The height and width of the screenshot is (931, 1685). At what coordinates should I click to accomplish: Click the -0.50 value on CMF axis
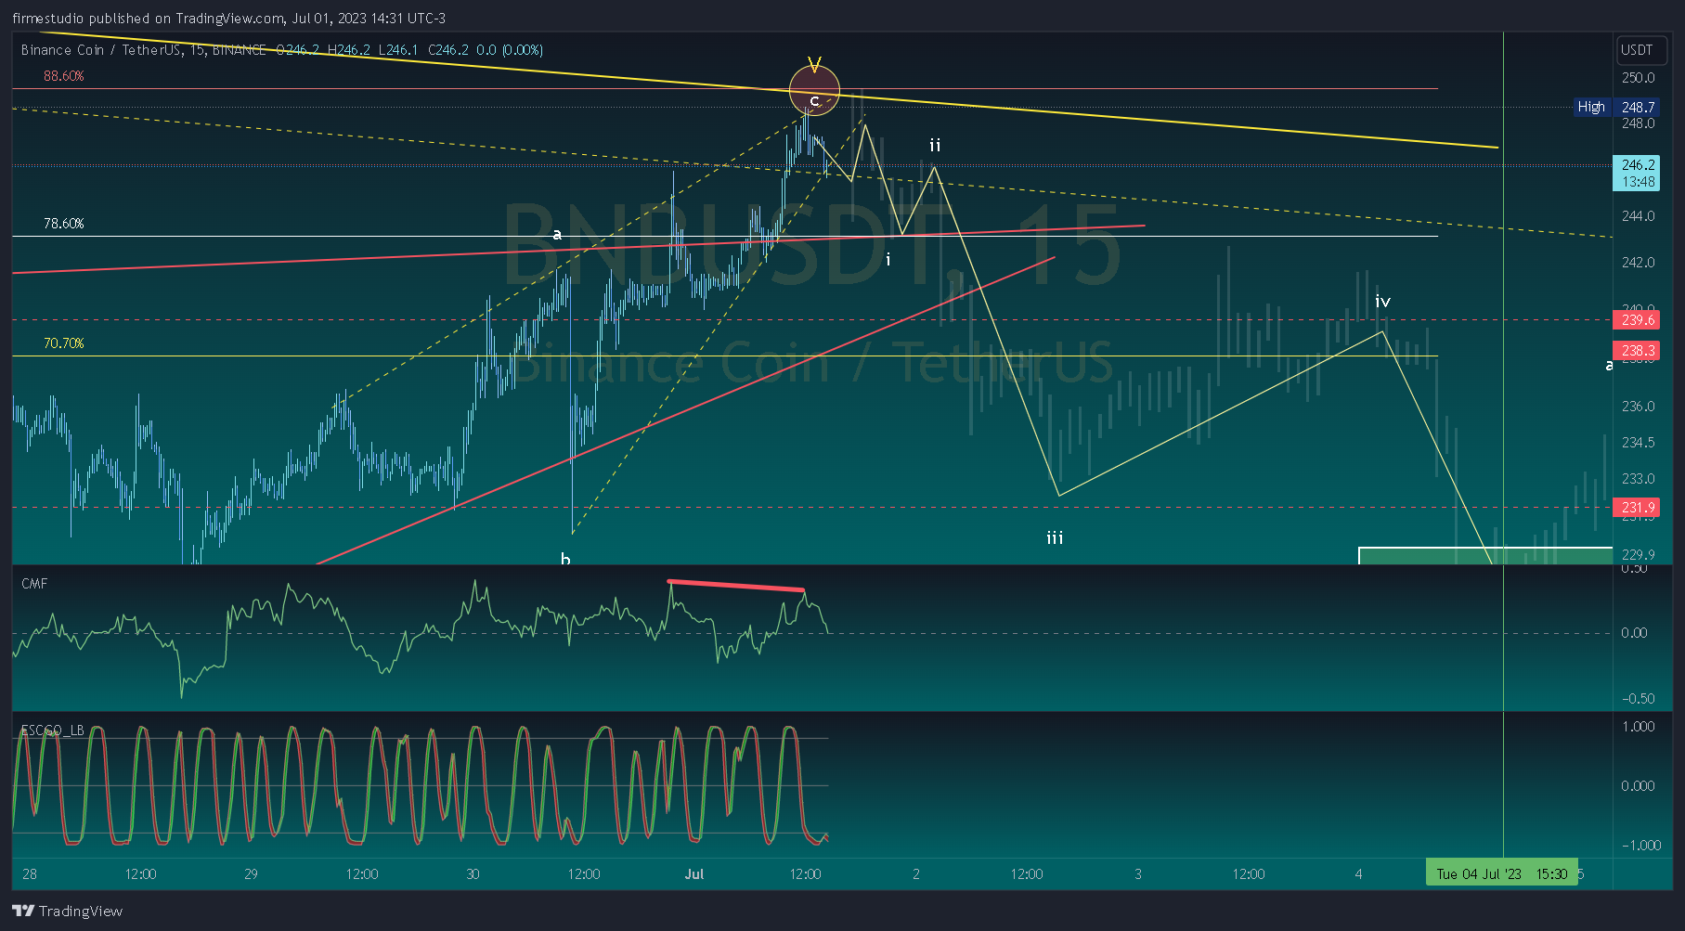tap(1638, 699)
